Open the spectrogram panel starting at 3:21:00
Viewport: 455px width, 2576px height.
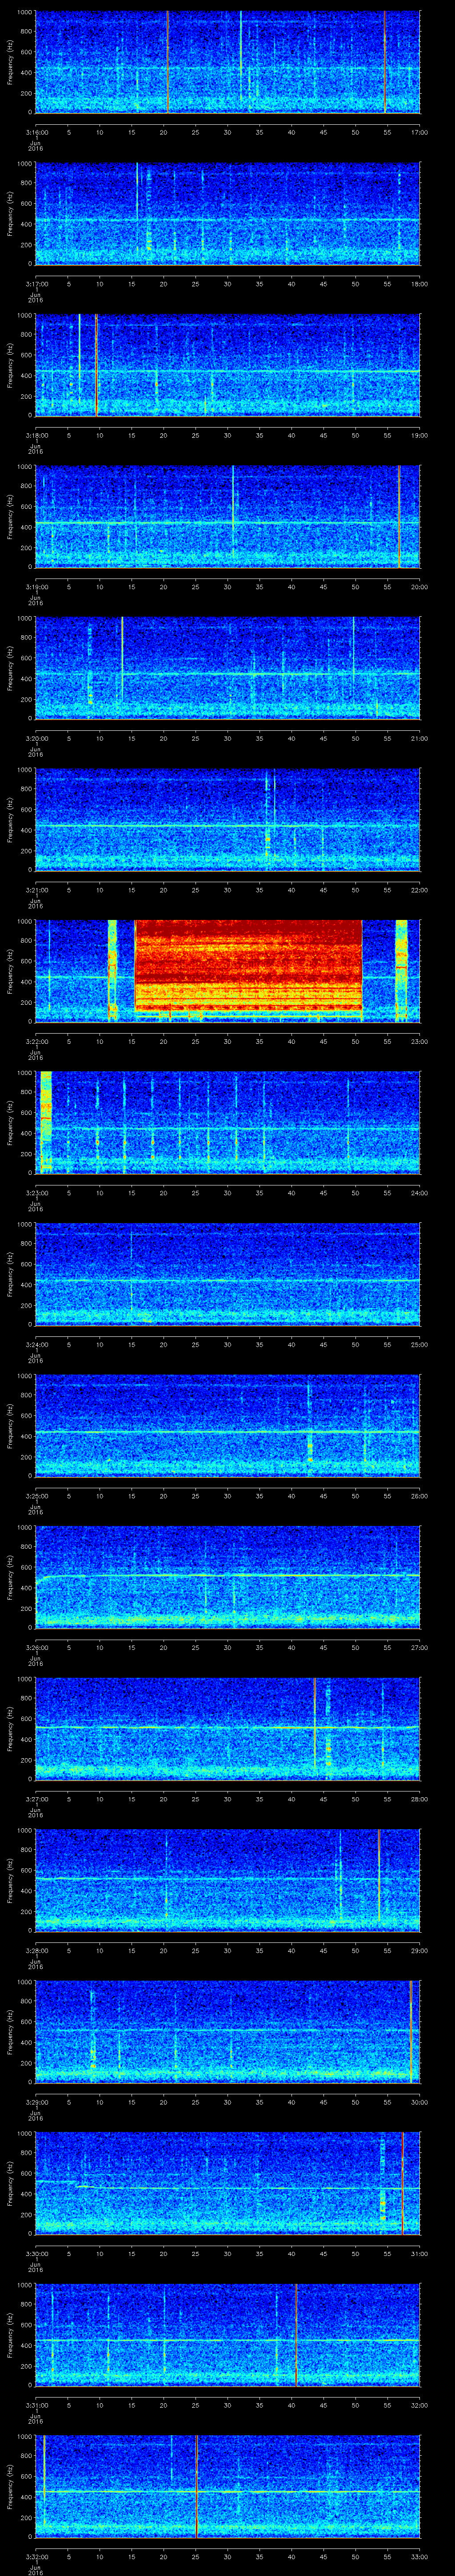pos(228,819)
